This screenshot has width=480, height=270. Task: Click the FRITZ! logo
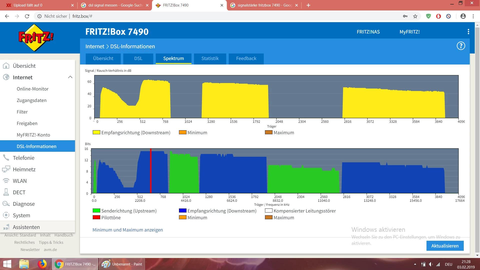[x=36, y=37]
